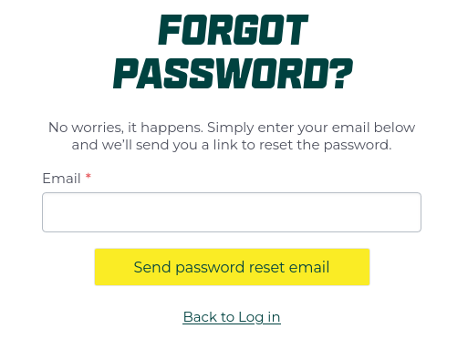Click the Send password reset email button

[x=232, y=267]
